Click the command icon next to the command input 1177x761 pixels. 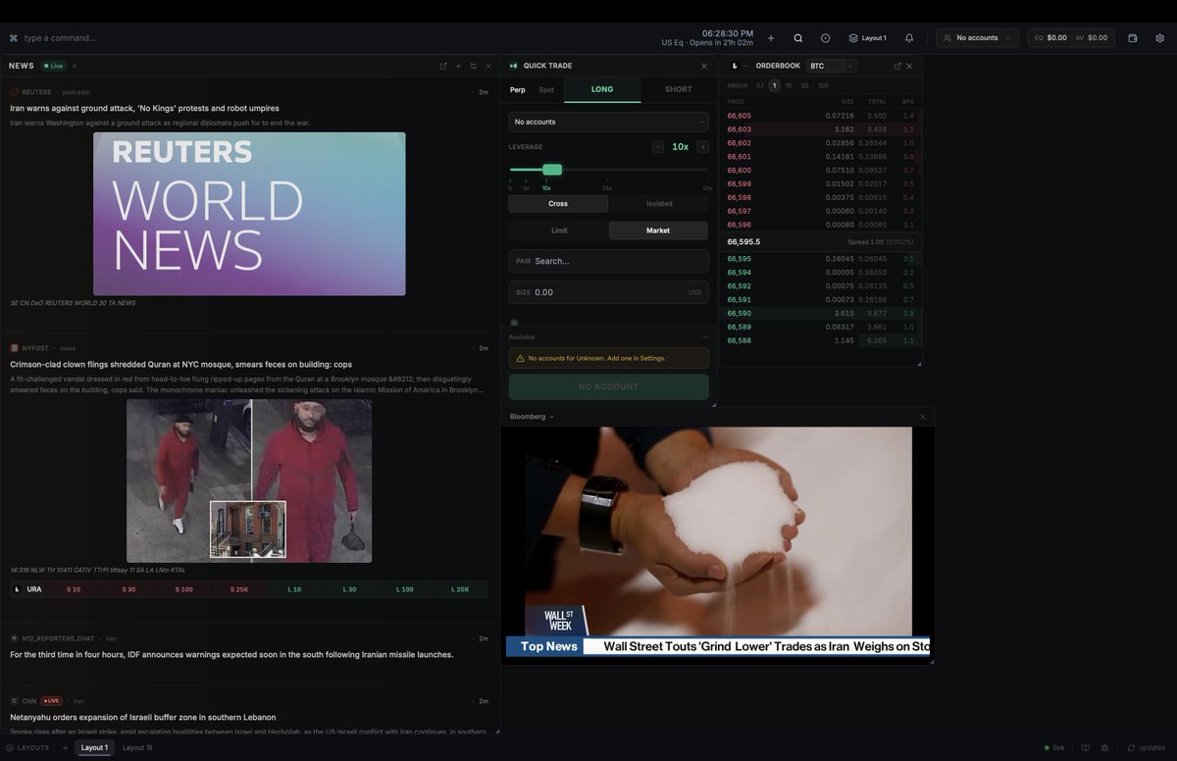point(12,37)
